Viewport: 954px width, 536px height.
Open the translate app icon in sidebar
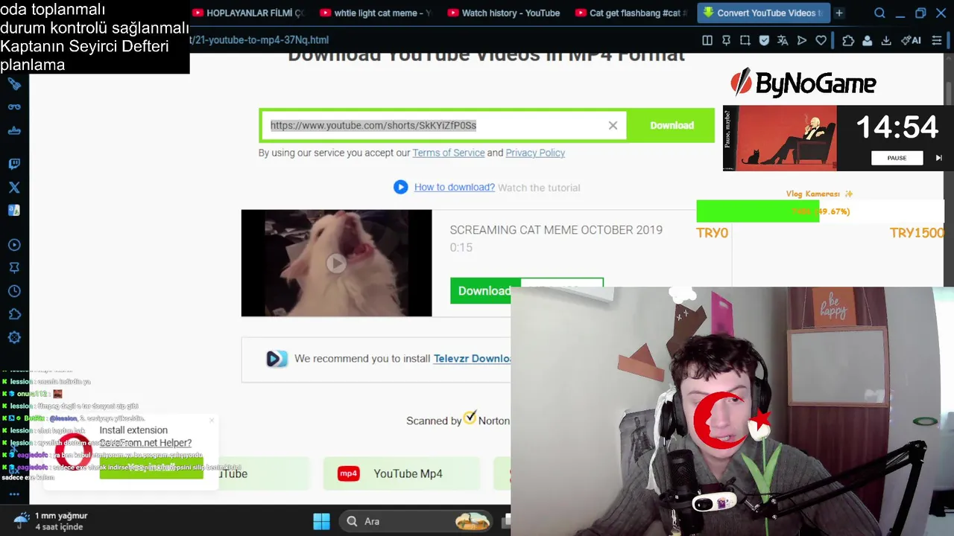(x=14, y=211)
